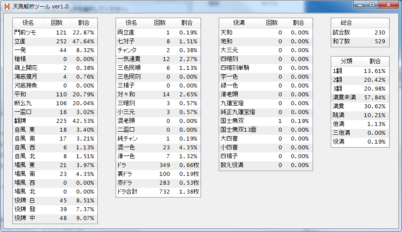Select the 槍槓 row
The height and width of the screenshot is (232, 402).
click(55, 59)
